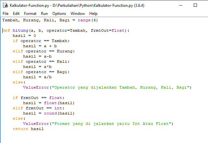Click the line 'hasil = 0'
208x143 pixels.
tap(24, 36)
